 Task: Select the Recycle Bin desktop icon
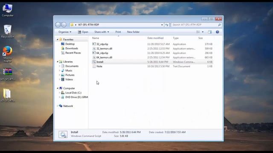point(8,31)
